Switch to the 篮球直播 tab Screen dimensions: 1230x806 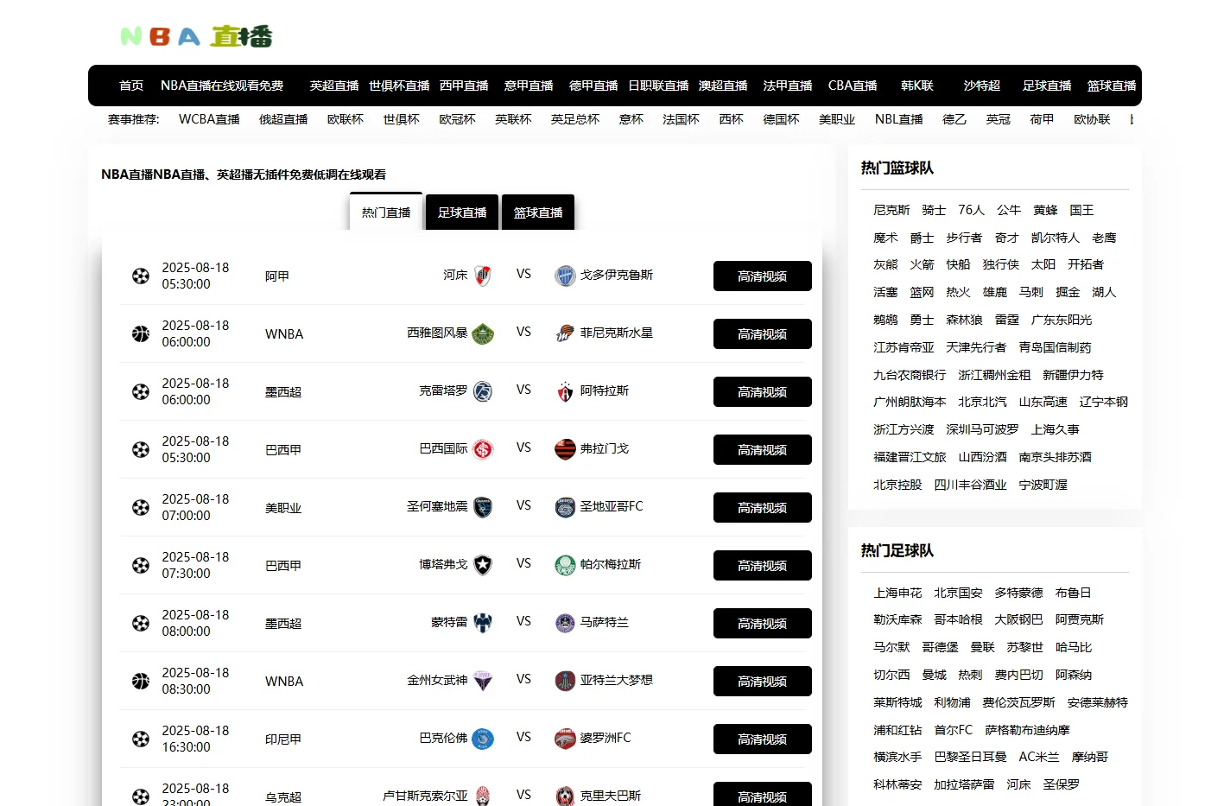[538, 212]
